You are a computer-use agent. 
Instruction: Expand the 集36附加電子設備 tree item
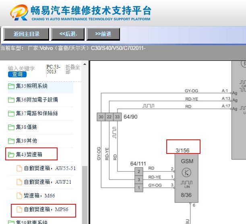click(37, 100)
